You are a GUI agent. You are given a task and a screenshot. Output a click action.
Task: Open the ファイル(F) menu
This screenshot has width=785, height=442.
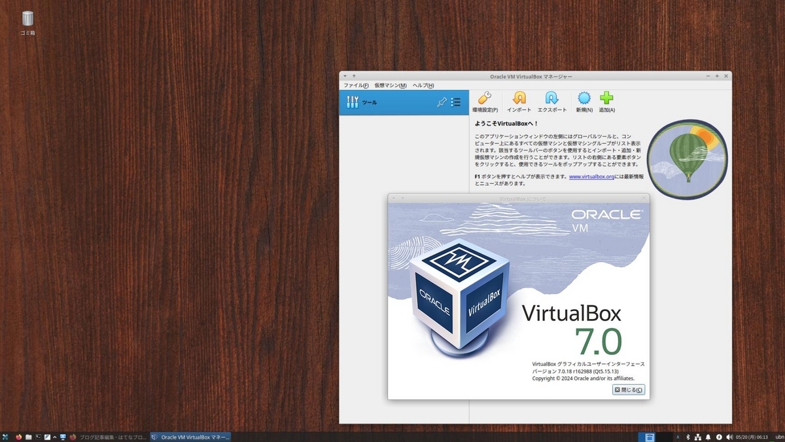coord(356,85)
